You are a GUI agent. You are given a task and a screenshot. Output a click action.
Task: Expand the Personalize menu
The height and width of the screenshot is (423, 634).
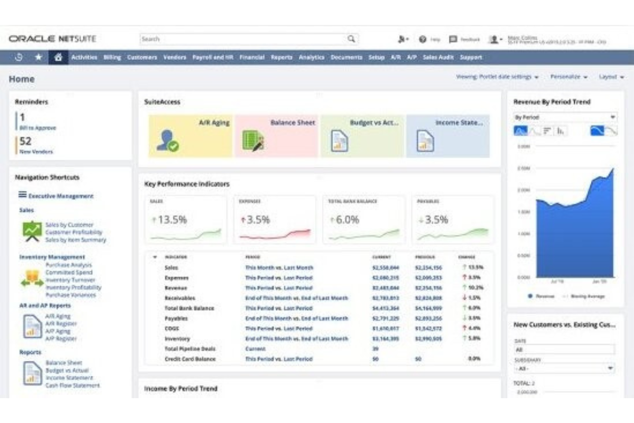[569, 77]
